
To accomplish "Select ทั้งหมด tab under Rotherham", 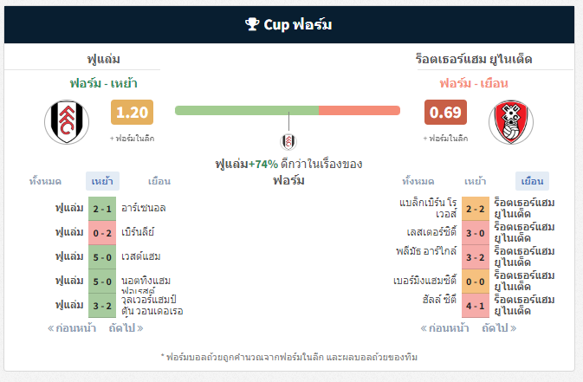I will (418, 181).
